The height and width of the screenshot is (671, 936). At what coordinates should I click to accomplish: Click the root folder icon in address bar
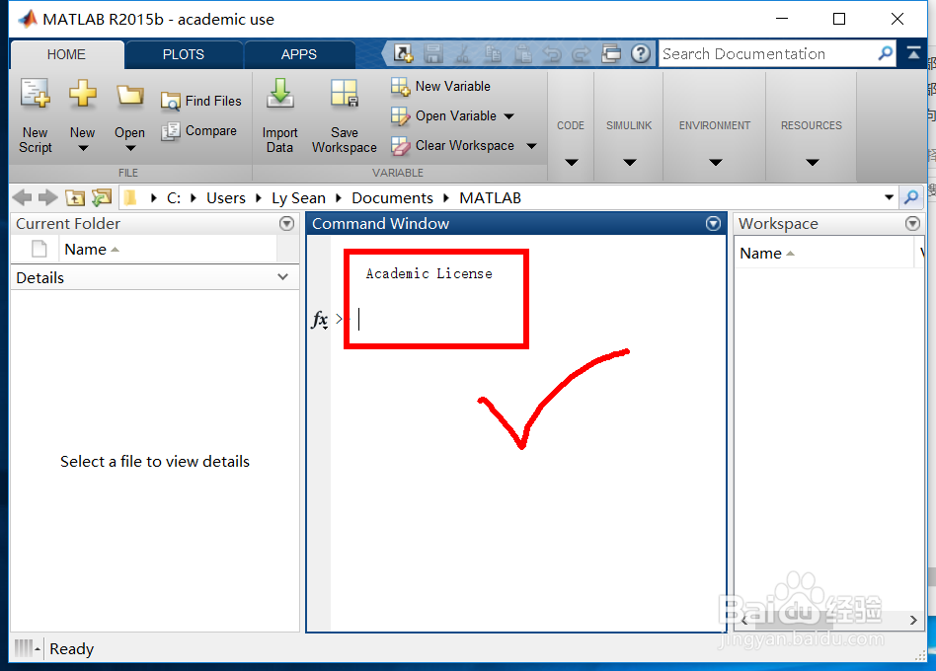pos(130,197)
